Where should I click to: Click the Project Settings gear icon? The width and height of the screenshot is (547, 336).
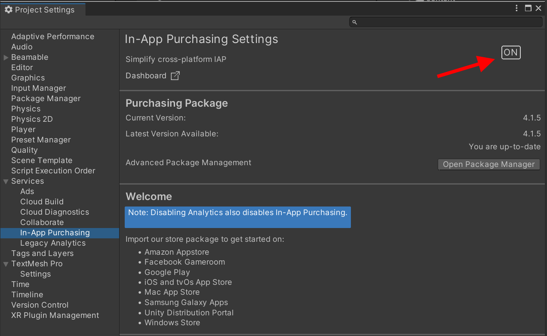tap(9, 9)
